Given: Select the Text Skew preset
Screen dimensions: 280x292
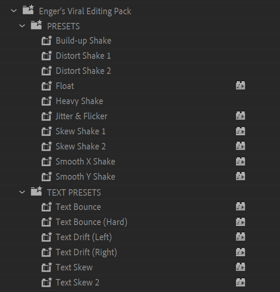Looking at the screenshot, I should tap(74, 267).
